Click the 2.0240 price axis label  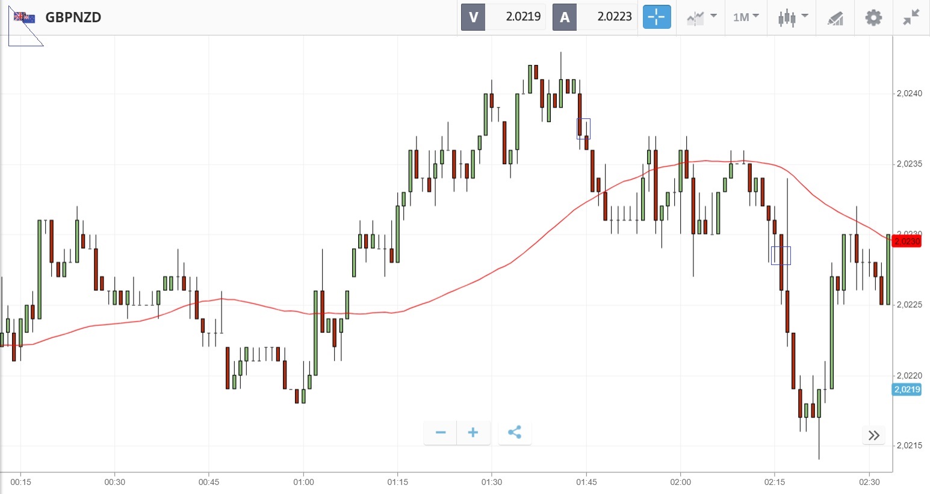coord(909,94)
